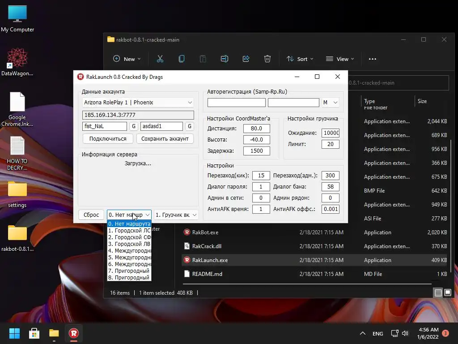458x344 pixels.
Task: Click RakLaunch icon on taskbar
Action: coord(74,333)
